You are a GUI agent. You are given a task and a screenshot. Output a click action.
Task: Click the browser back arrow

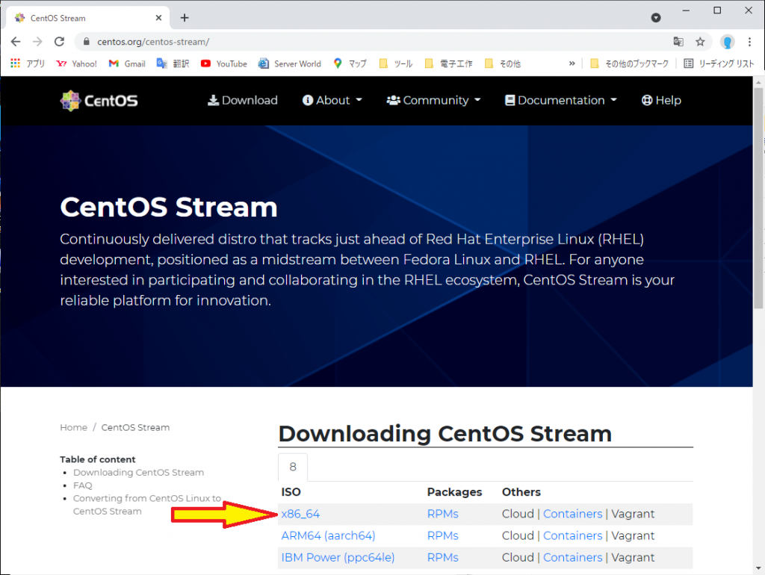click(16, 42)
